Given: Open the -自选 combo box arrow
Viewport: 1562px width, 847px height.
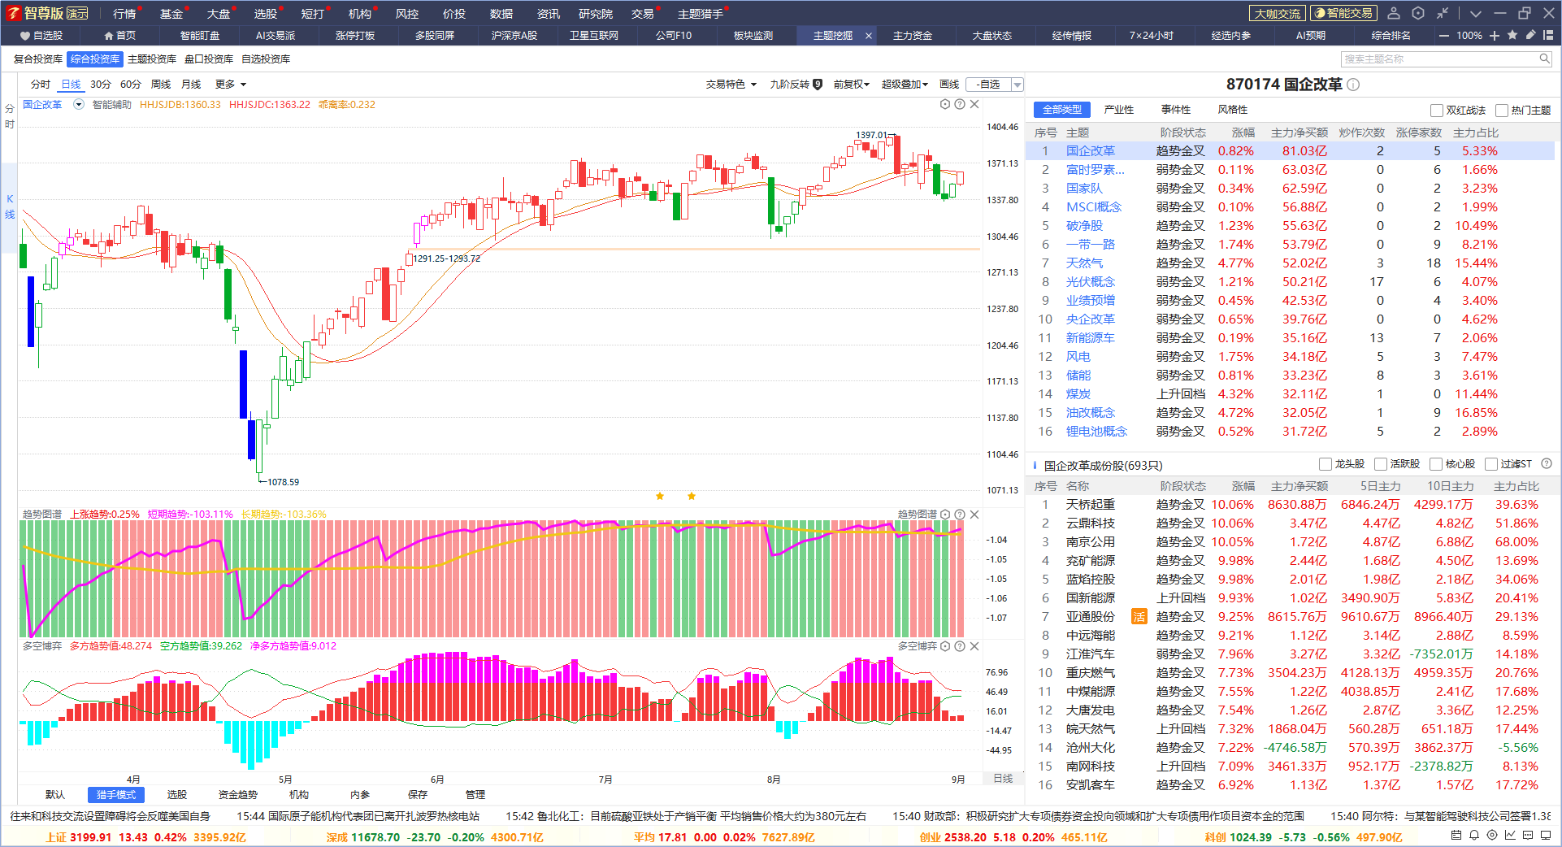Looking at the screenshot, I should coord(1017,85).
